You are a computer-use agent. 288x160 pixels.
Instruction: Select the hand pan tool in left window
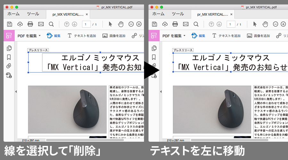tap(121, 24)
